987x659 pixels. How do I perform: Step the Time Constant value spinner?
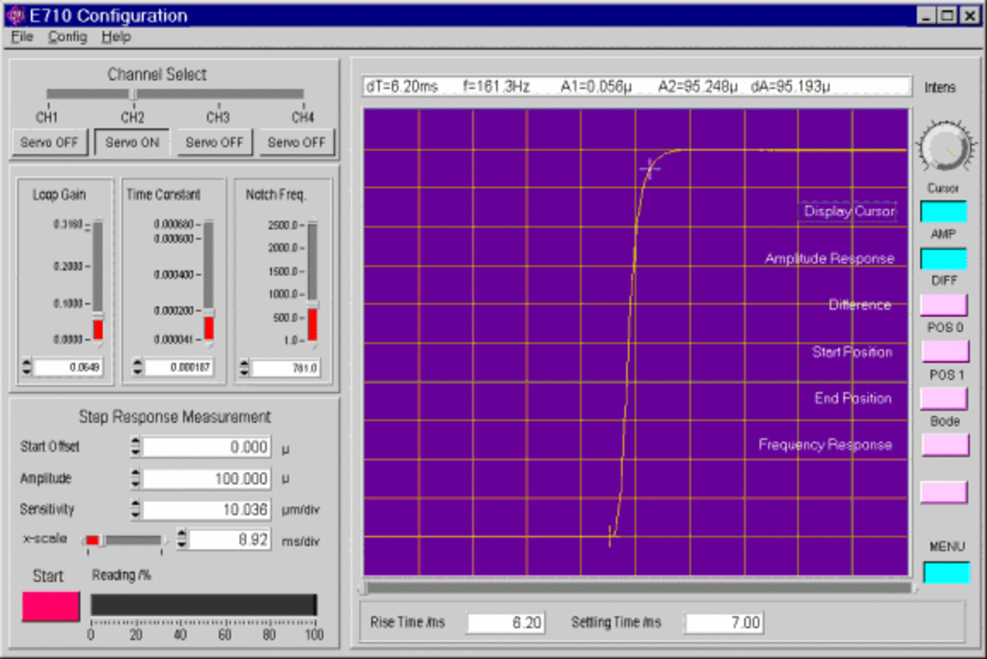pyautogui.click(x=138, y=367)
